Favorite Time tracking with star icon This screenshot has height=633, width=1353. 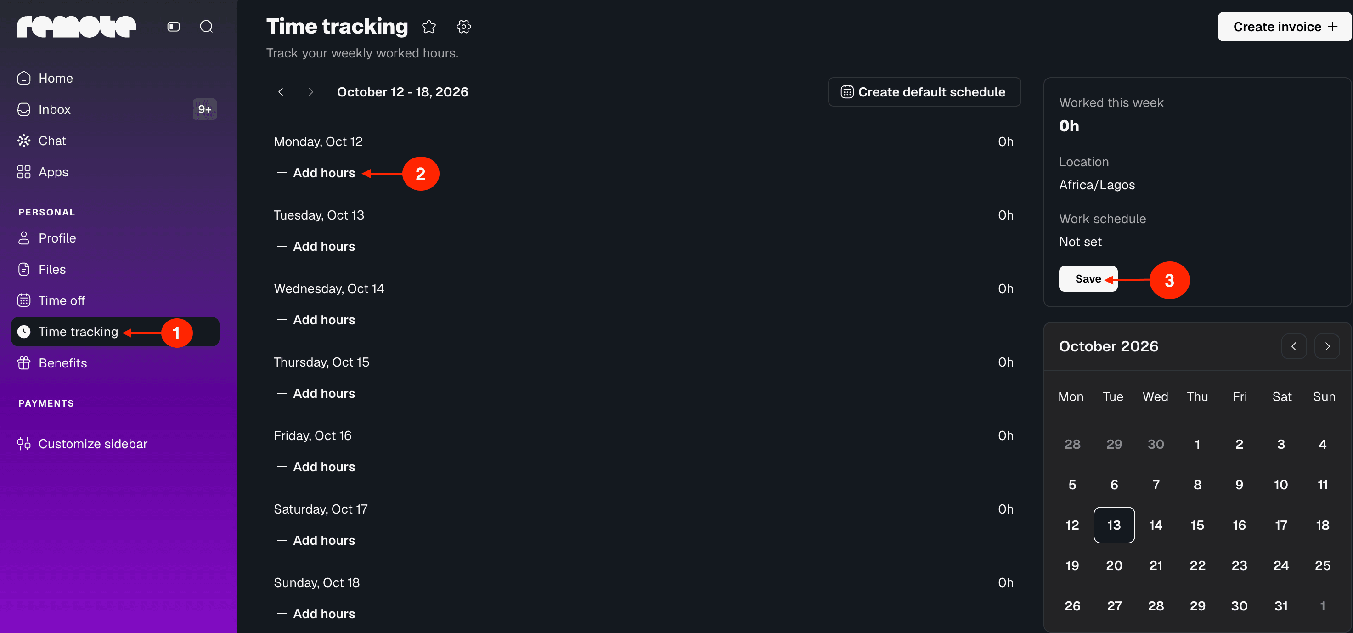point(429,27)
